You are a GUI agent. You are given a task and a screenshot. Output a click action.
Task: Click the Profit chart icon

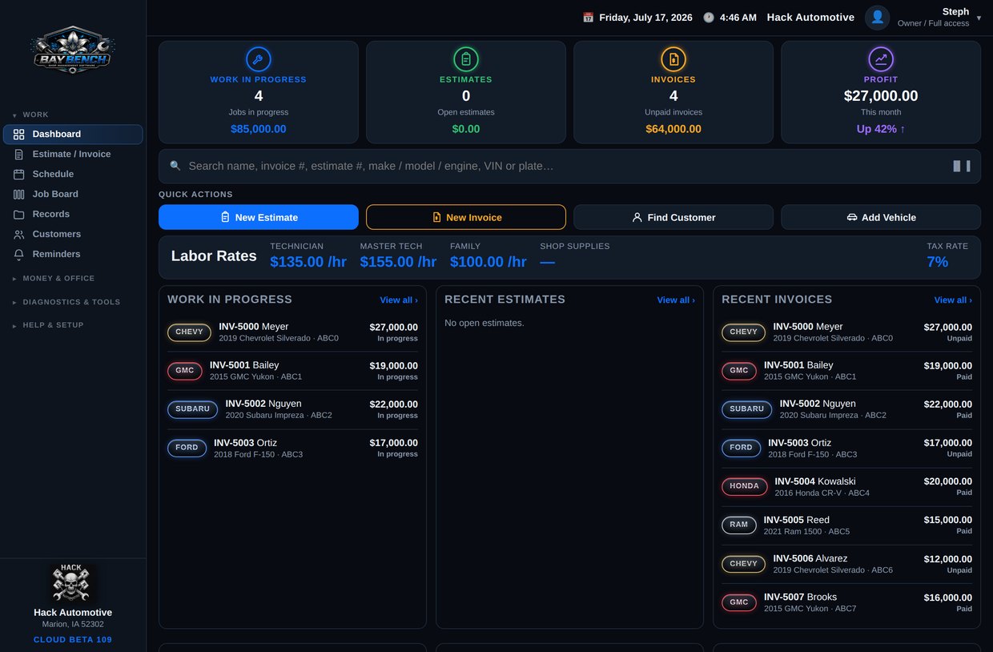(881, 59)
